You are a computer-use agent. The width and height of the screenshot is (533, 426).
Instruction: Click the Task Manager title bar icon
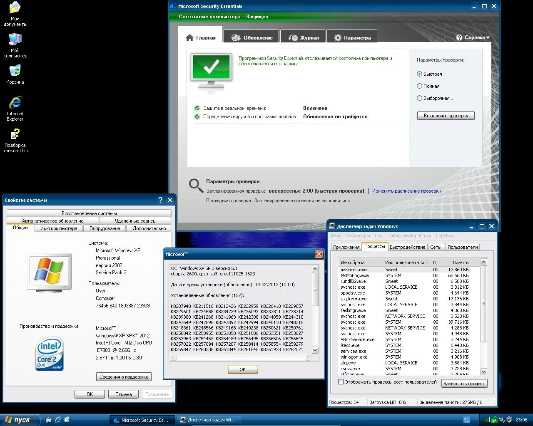pyautogui.click(x=332, y=226)
